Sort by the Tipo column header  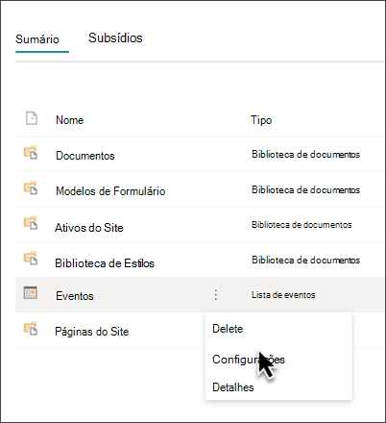click(x=261, y=120)
